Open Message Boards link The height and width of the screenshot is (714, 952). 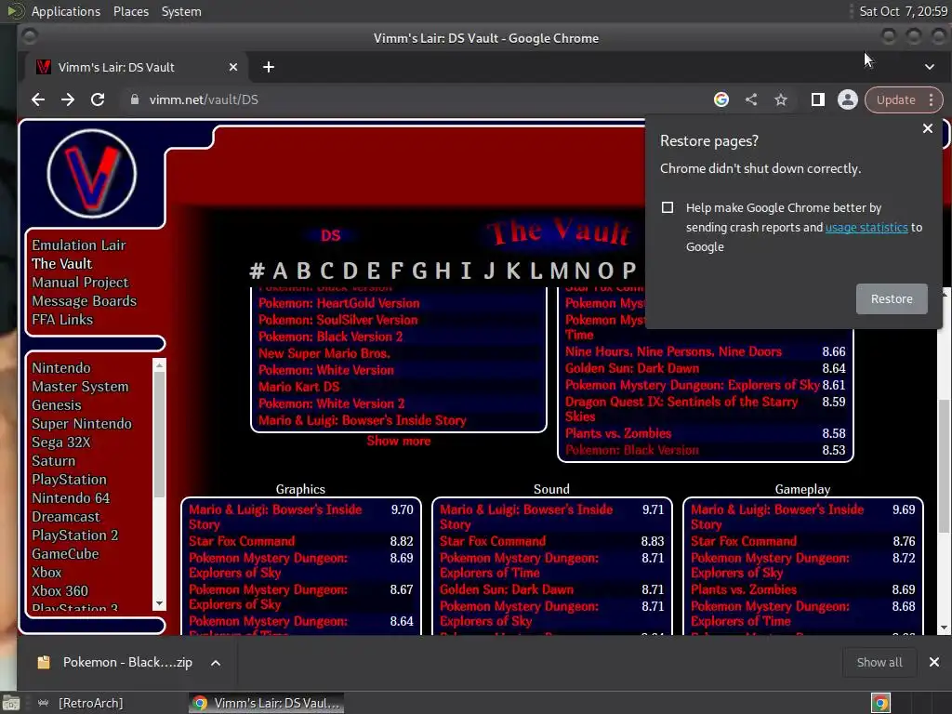85,301
